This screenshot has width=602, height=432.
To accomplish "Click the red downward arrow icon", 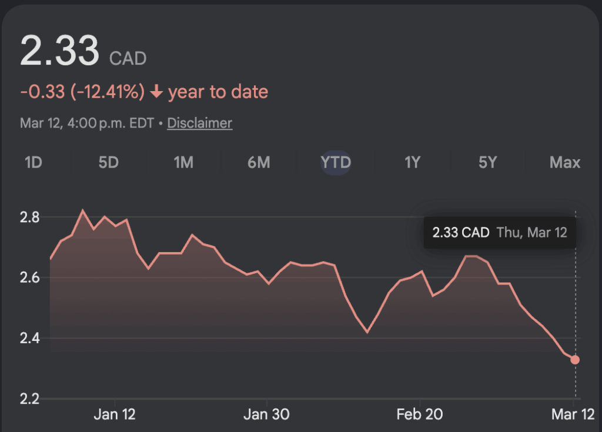I will click(x=156, y=92).
